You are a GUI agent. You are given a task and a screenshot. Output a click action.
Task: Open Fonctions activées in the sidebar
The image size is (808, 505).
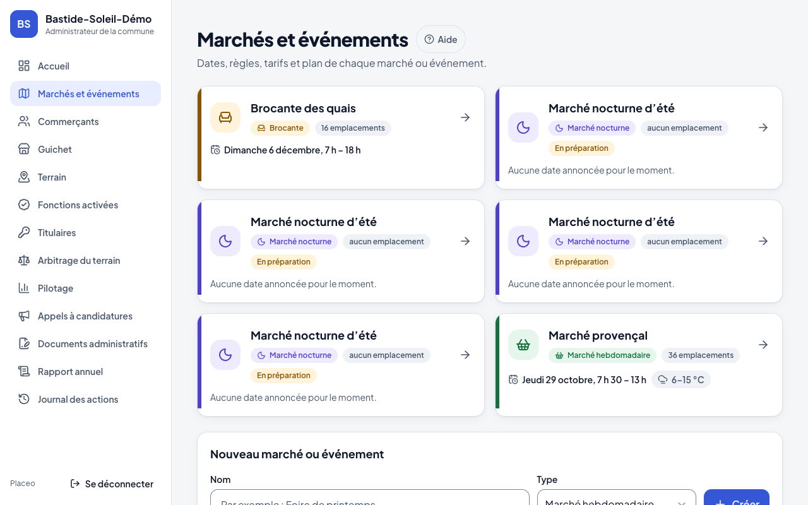coord(85,205)
